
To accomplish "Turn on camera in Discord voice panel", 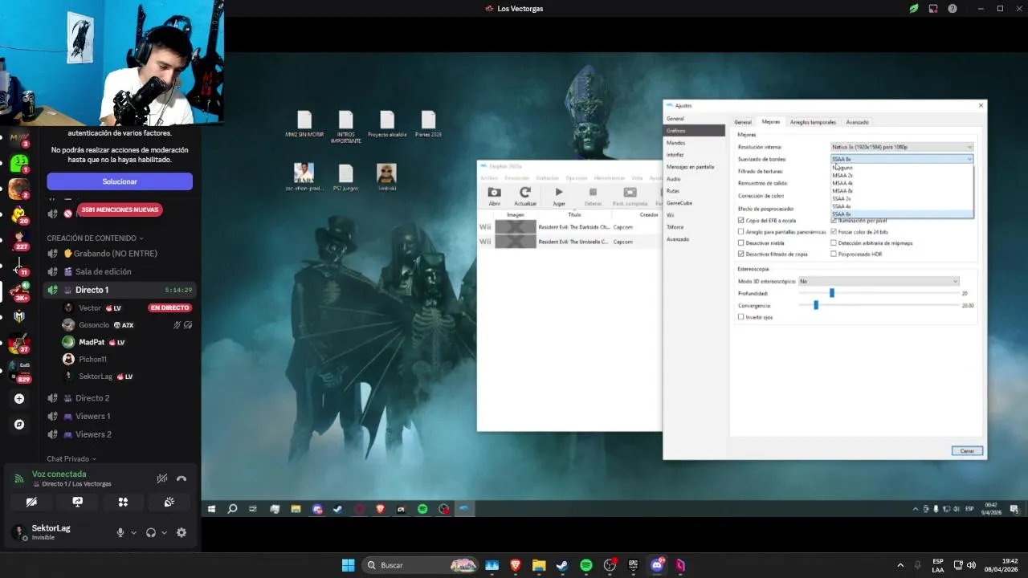I will 31,502.
